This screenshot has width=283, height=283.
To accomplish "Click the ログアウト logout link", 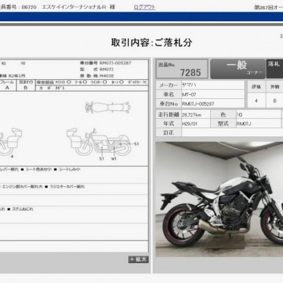I will pos(145,8).
